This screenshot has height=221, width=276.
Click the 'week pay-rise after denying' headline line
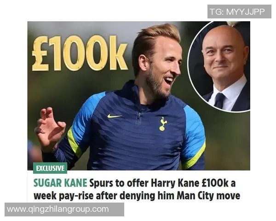(95, 196)
